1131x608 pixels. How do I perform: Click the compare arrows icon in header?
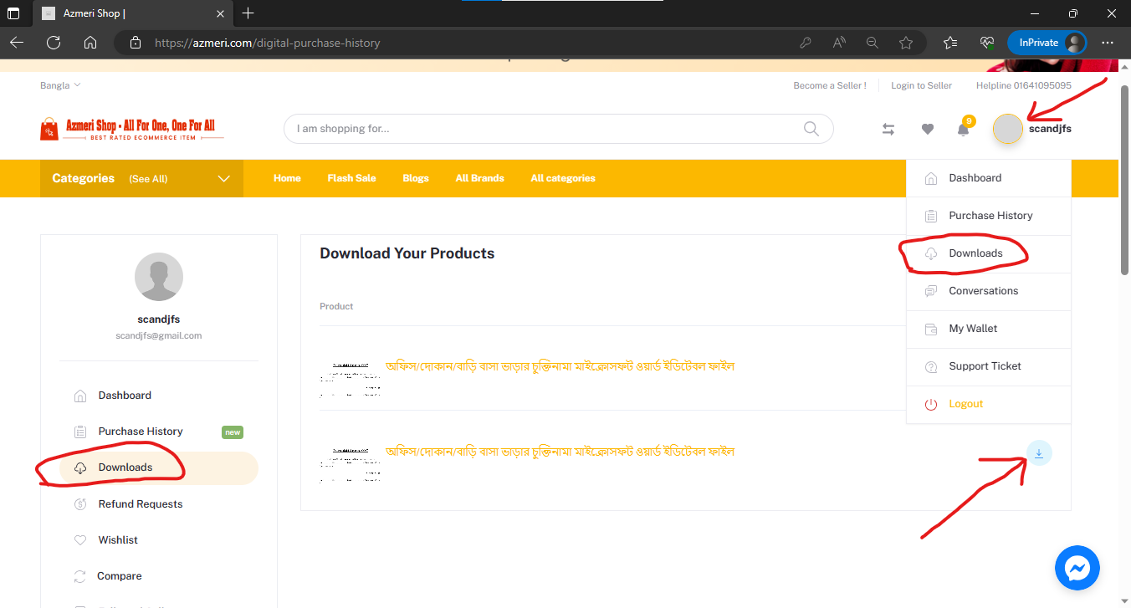pos(888,129)
